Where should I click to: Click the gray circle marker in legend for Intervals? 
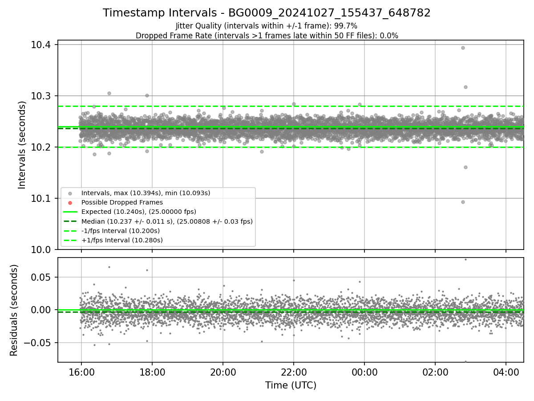click(x=70, y=193)
